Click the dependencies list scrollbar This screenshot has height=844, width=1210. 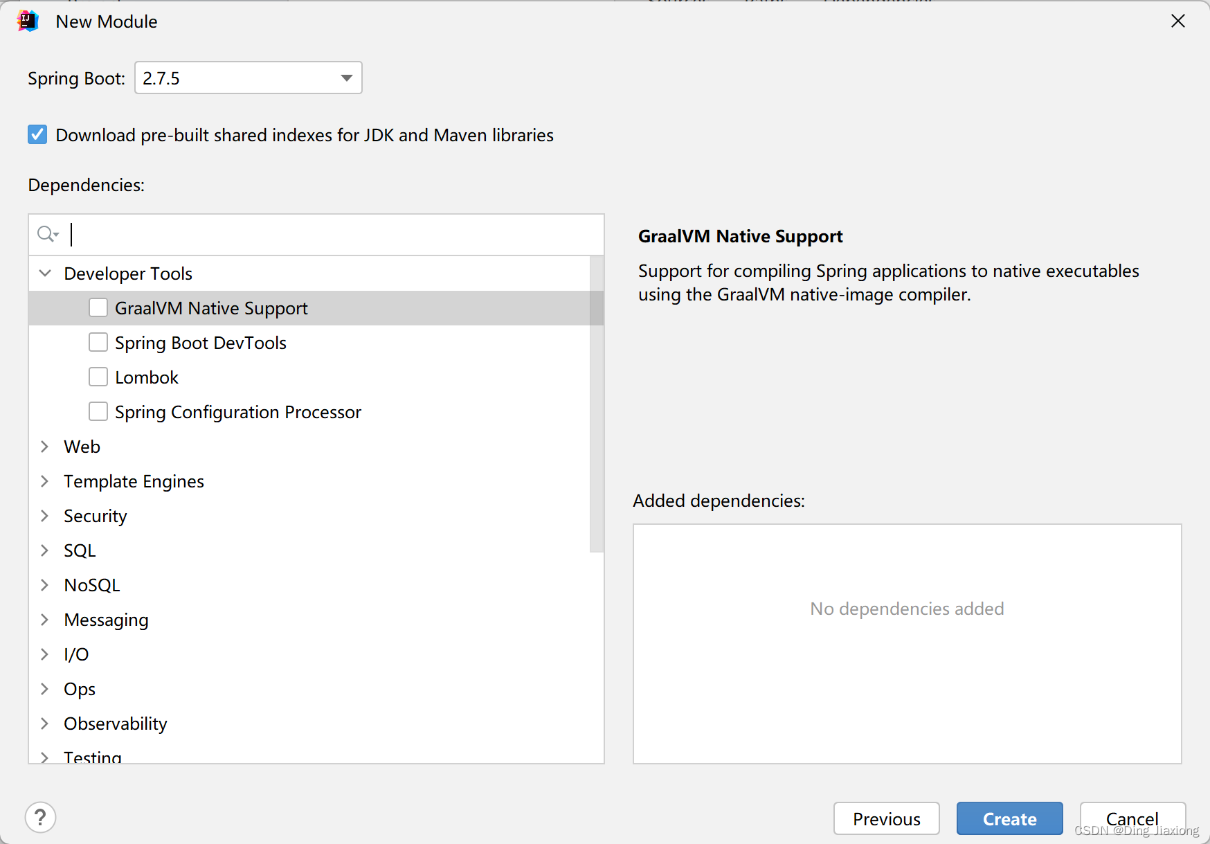point(597,404)
